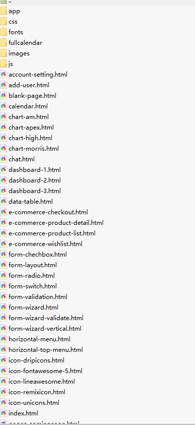
Task: Click the js folder icon
Action: click(4, 64)
